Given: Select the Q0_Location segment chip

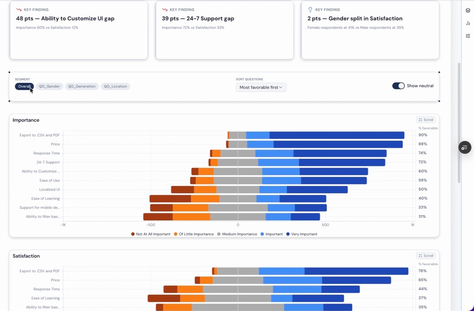Looking at the screenshot, I should [115, 86].
